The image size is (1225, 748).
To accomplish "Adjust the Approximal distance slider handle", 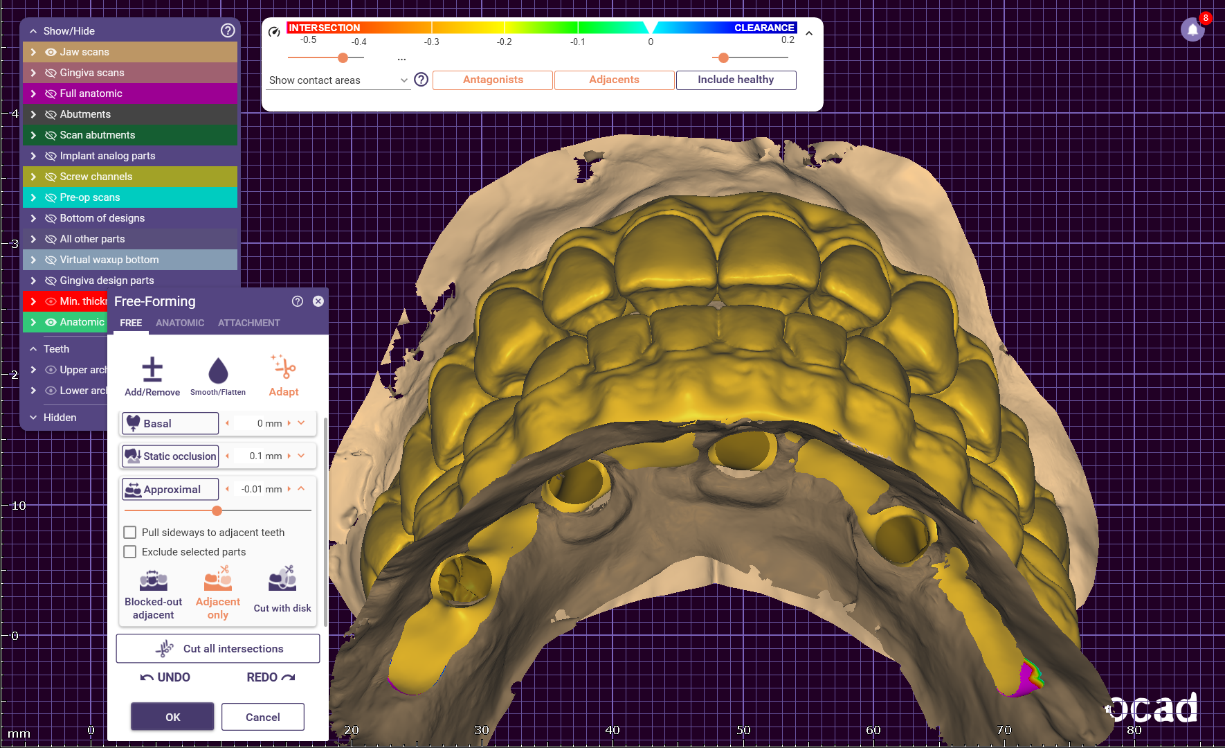I will 217,511.
